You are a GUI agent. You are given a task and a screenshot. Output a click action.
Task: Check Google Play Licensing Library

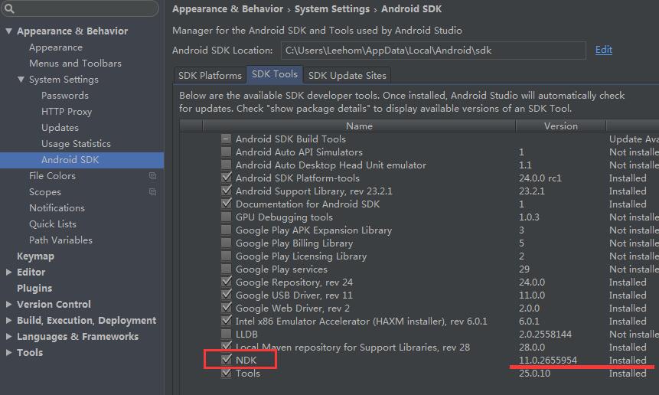(226, 256)
